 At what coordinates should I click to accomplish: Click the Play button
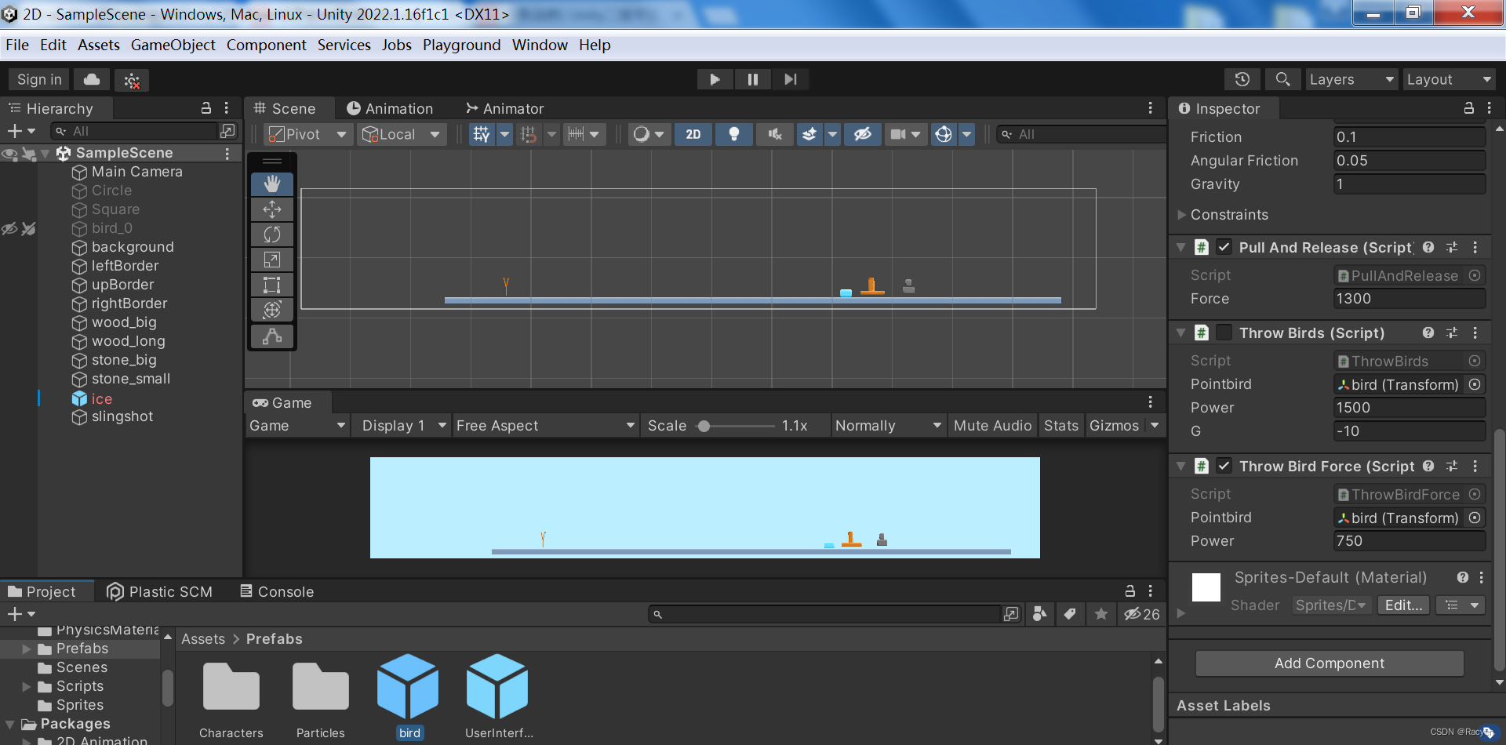point(715,79)
